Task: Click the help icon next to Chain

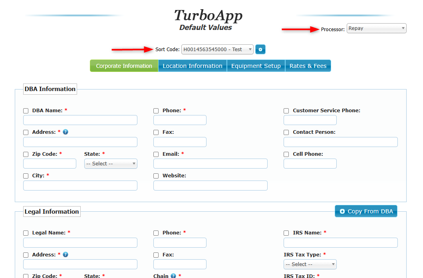Action: 173,276
